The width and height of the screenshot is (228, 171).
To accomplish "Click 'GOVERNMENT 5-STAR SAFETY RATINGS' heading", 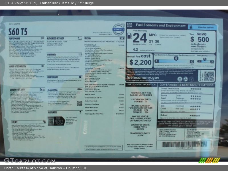I will (x=187, y=85).
